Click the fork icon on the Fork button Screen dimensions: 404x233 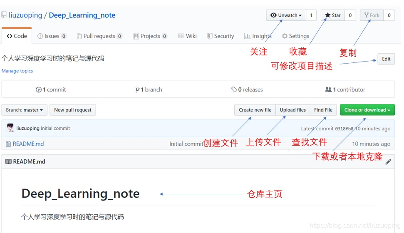[x=366, y=15]
